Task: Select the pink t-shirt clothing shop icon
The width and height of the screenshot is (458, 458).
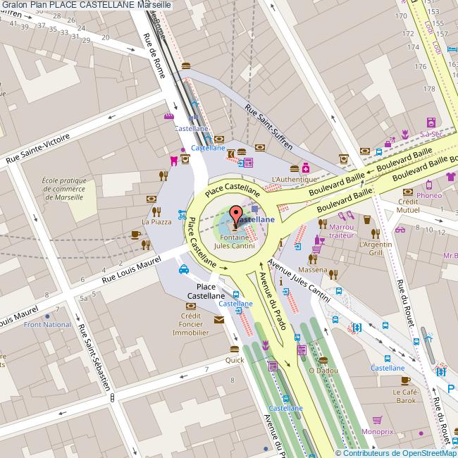Action: click(452, 176)
